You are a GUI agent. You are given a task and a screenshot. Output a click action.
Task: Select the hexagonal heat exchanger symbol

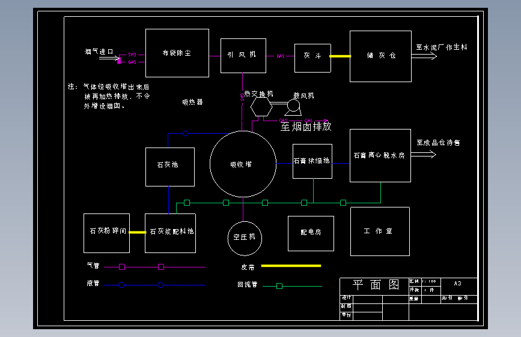(261, 107)
